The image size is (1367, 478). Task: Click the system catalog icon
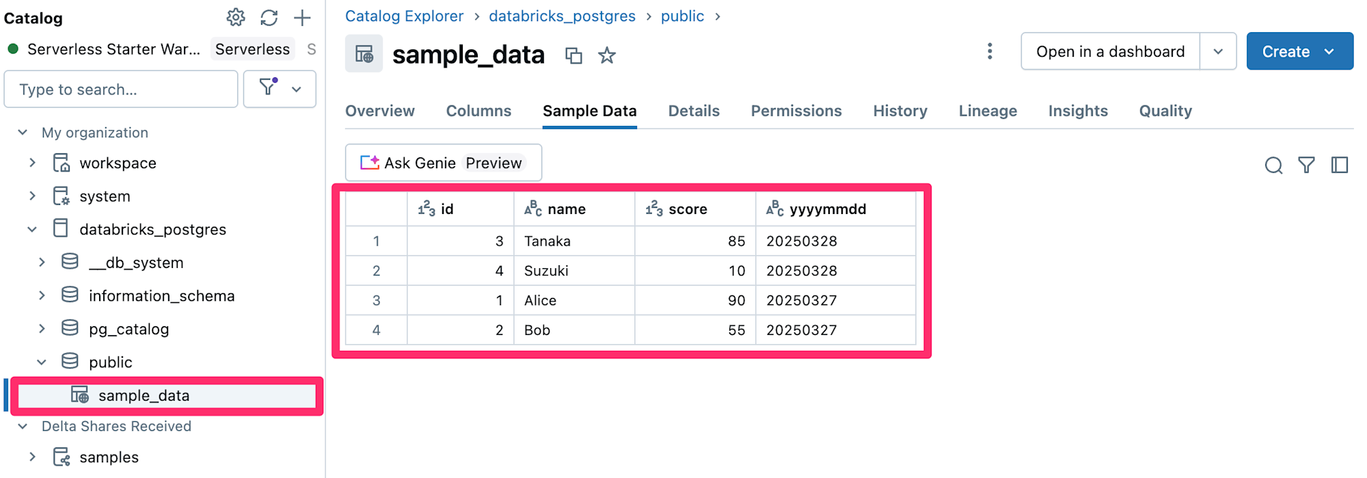coord(62,196)
